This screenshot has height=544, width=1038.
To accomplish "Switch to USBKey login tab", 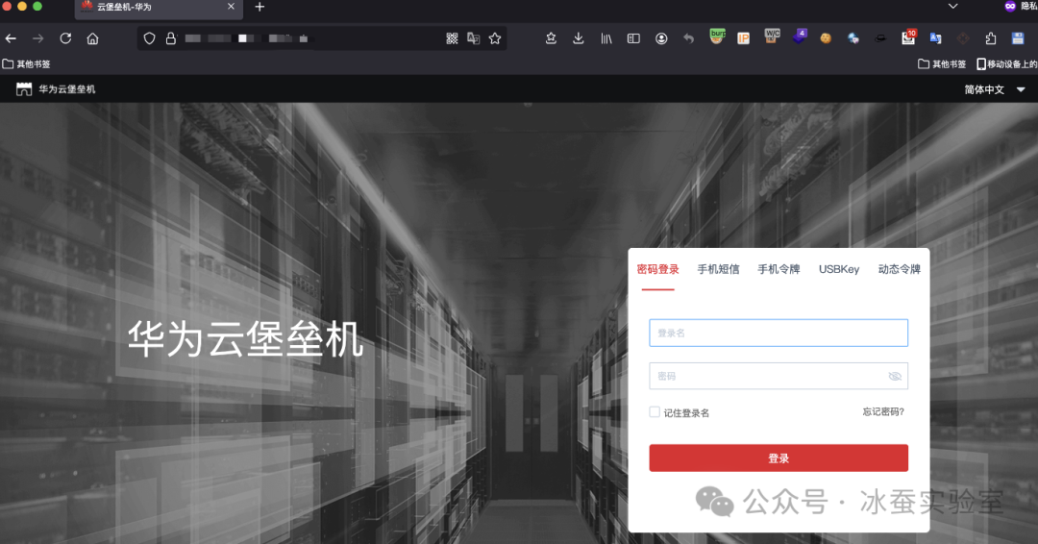I will point(839,269).
